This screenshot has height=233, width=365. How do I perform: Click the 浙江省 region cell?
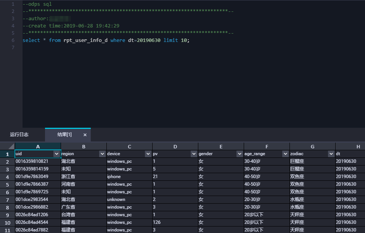click(84, 177)
